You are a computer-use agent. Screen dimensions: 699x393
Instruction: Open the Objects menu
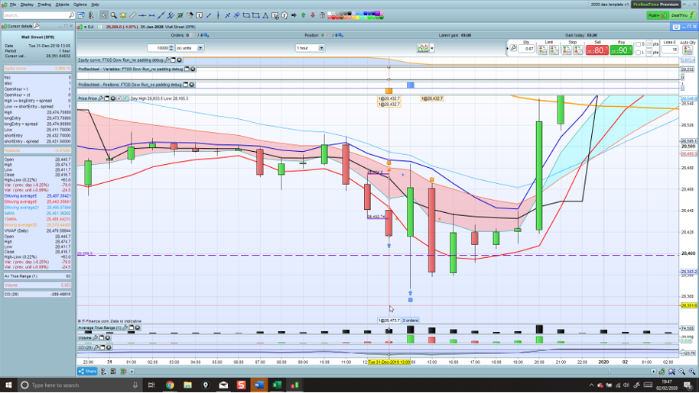click(x=63, y=5)
